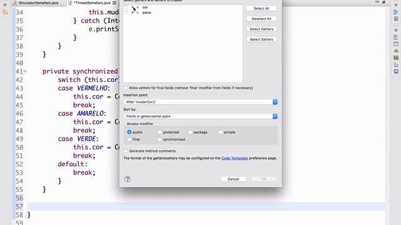401x225 pixels.
Task: Expand the 'cor' field tree node
Action: pyautogui.click(x=132, y=7)
